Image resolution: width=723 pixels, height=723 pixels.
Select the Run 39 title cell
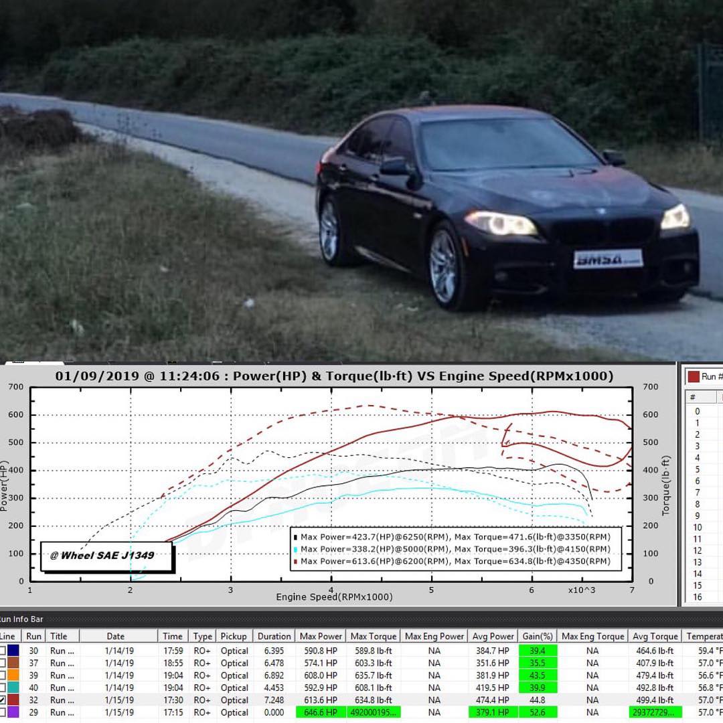62,675
